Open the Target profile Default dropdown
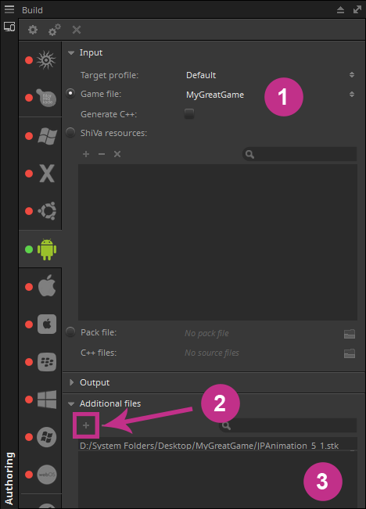The width and height of the screenshot is (366, 509). coord(271,75)
